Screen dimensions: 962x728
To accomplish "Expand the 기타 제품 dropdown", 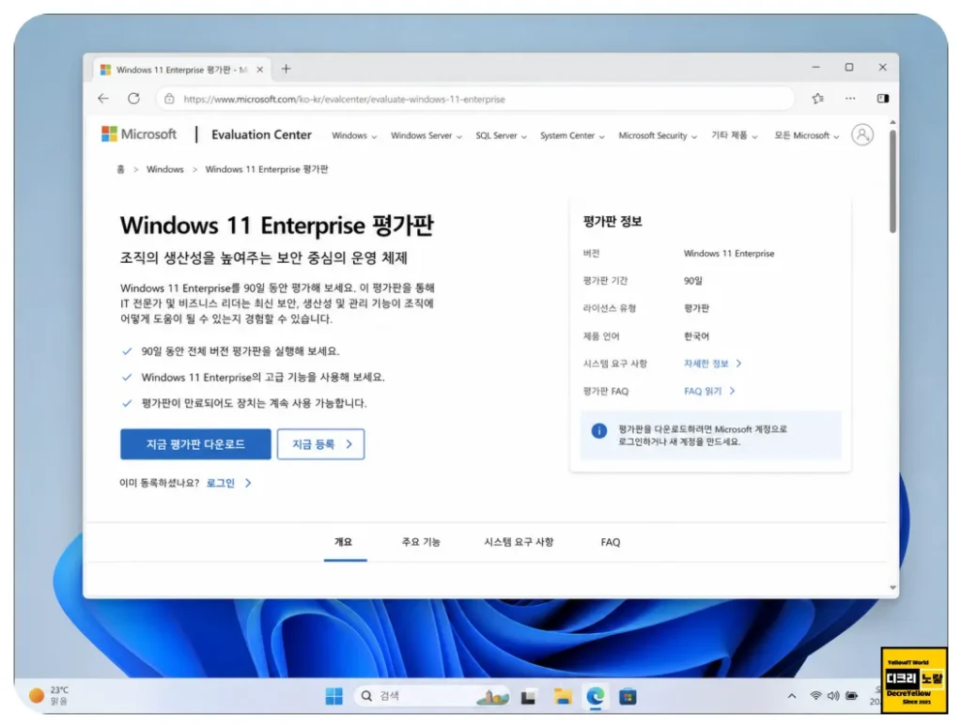I will (734, 135).
